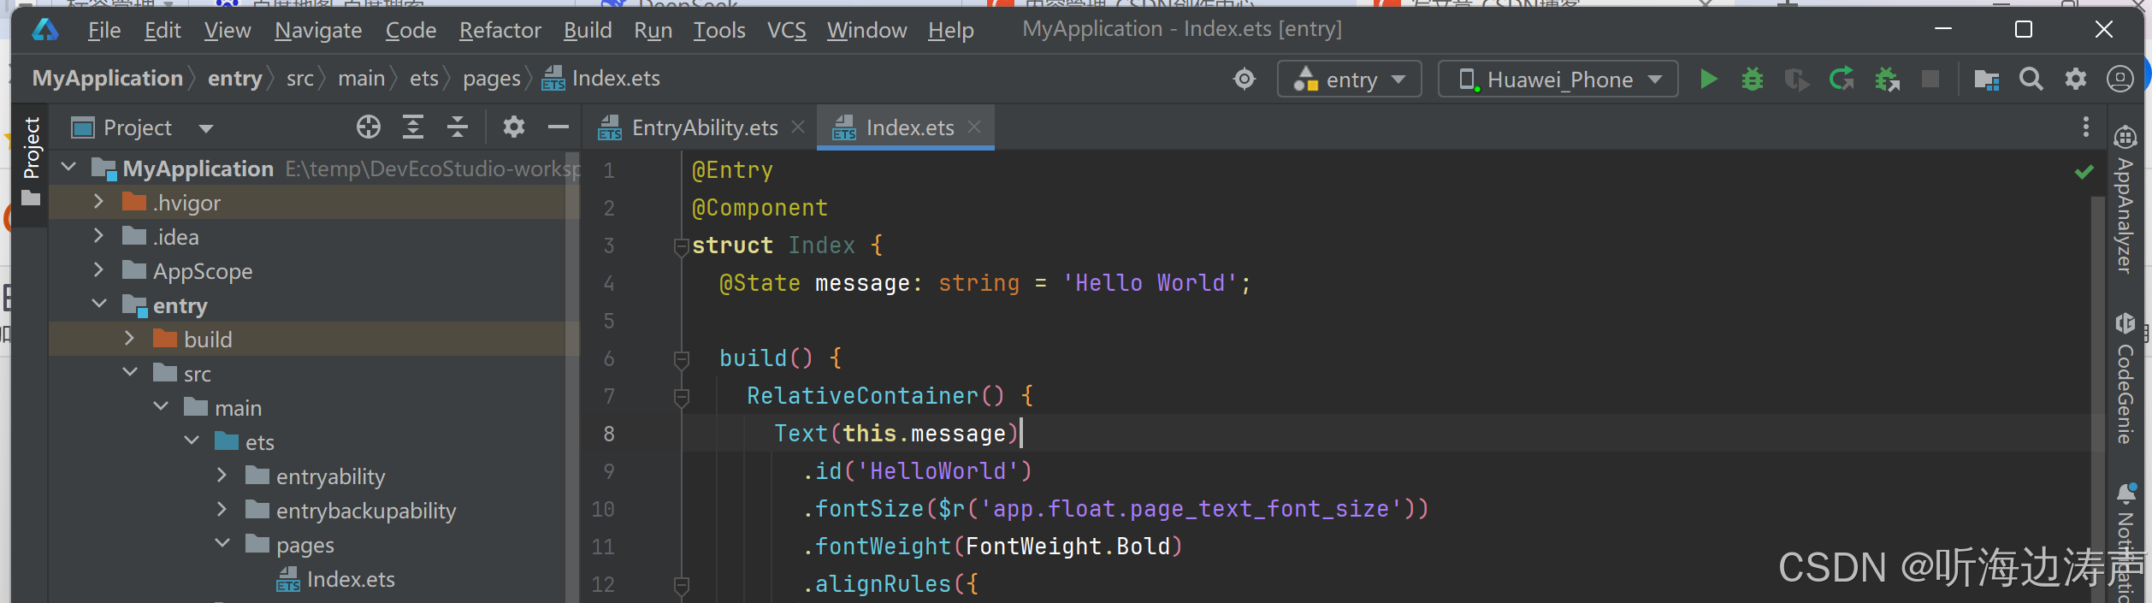This screenshot has height=603, width=2152.
Task: Fold the build() method block
Action: click(x=682, y=360)
